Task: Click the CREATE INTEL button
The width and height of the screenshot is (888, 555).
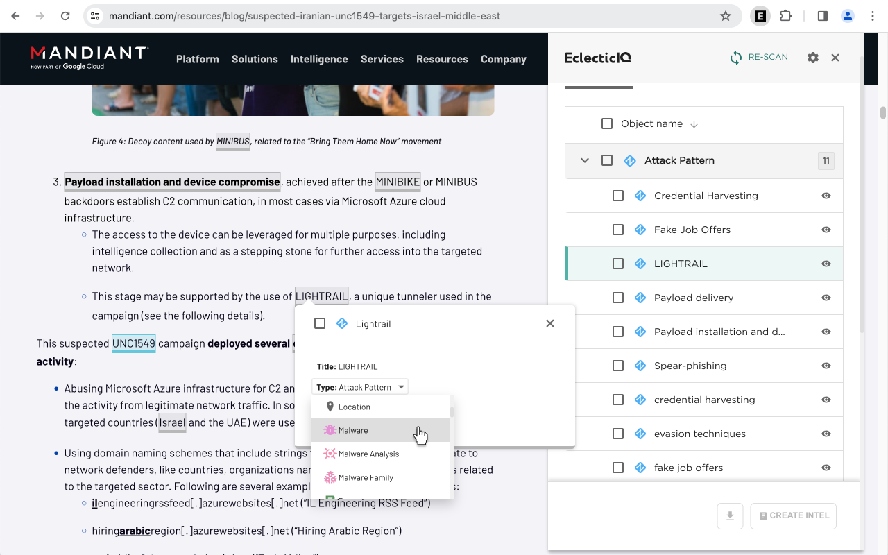Action: pos(794,516)
